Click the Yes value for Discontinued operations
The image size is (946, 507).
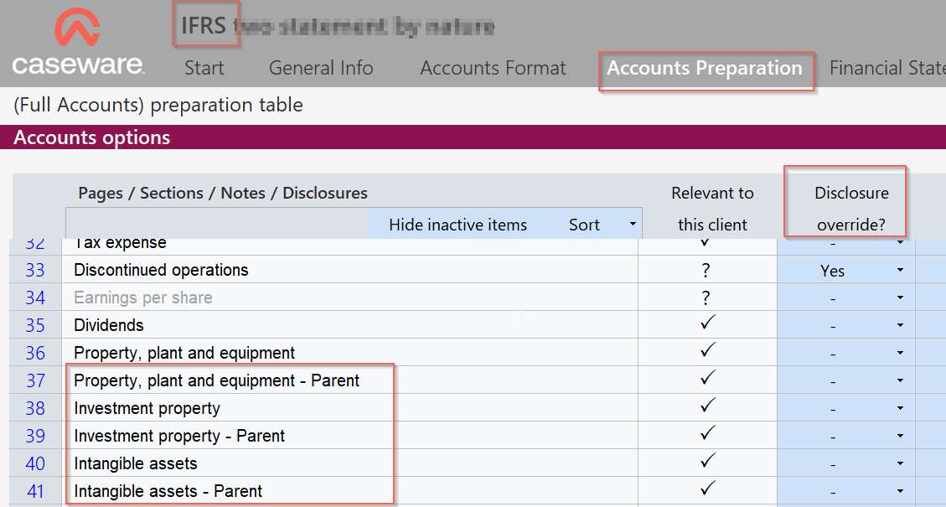[x=833, y=271]
